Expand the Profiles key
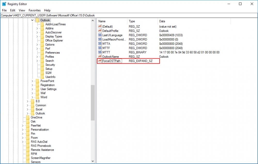 pyautogui.click(x=37, y=57)
